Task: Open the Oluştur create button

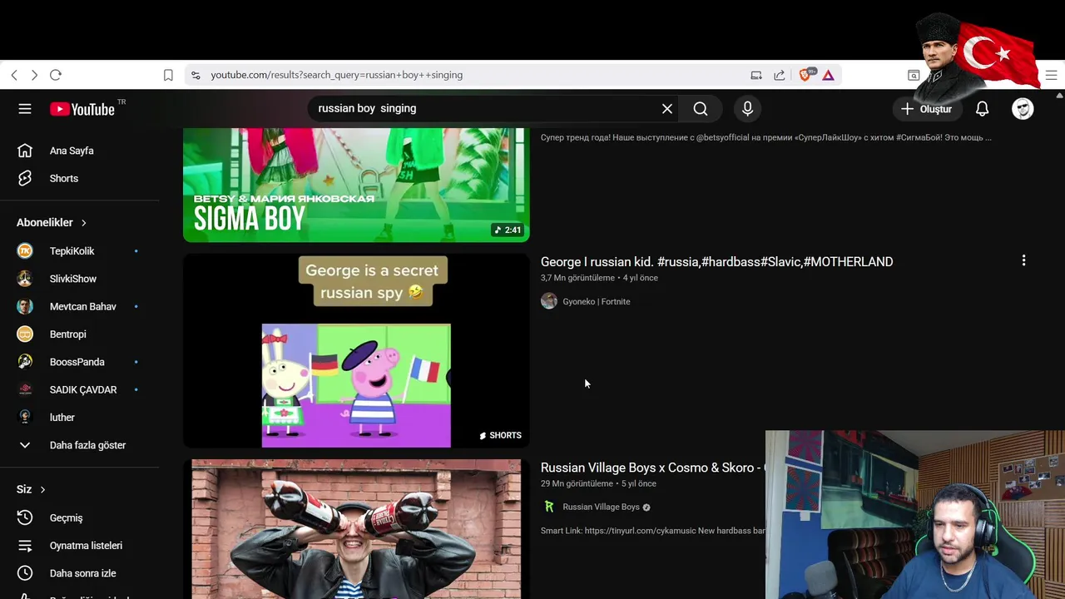Action: point(926,109)
